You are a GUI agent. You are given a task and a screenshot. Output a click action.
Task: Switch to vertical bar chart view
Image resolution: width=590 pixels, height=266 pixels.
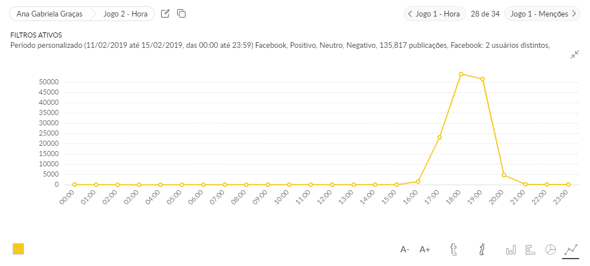click(x=511, y=249)
